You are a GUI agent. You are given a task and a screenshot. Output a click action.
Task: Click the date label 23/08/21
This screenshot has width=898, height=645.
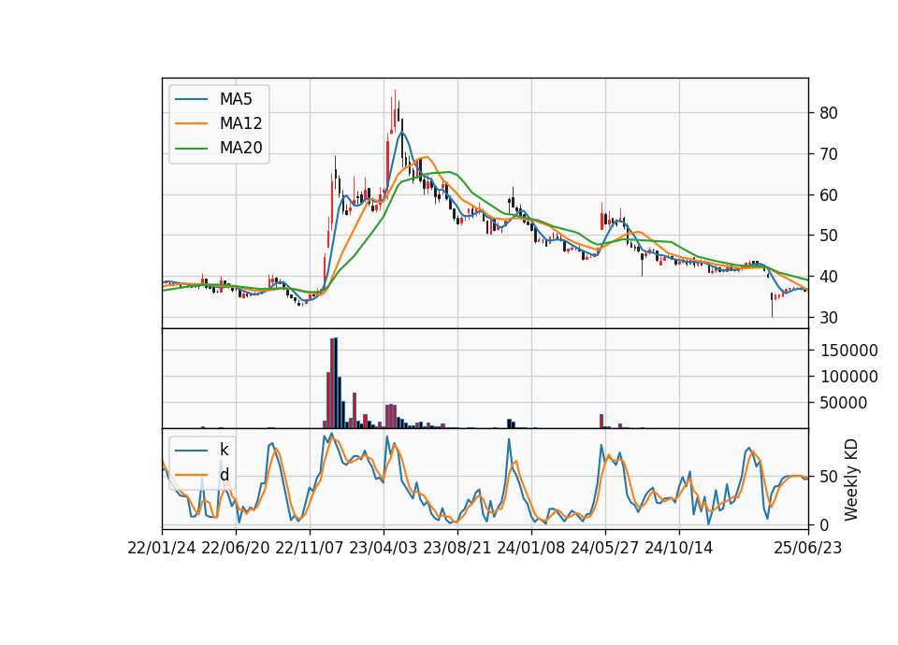(457, 548)
